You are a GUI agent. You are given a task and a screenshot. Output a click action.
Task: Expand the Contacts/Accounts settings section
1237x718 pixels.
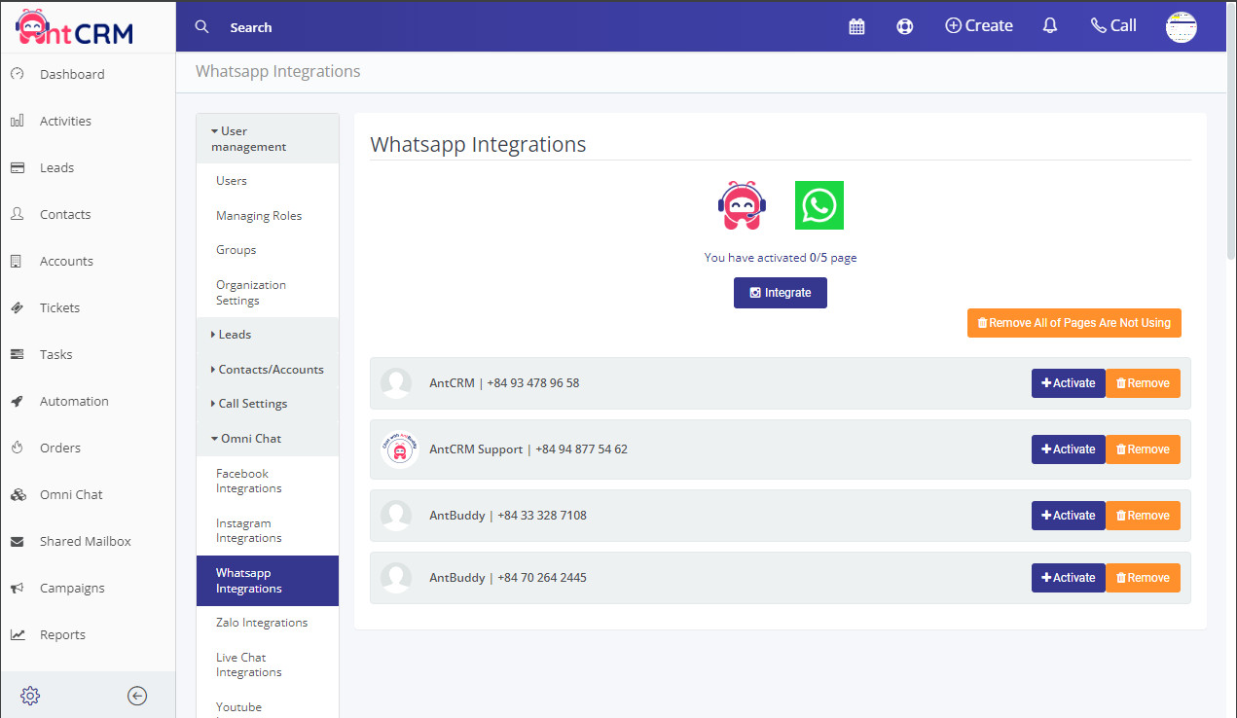point(268,369)
